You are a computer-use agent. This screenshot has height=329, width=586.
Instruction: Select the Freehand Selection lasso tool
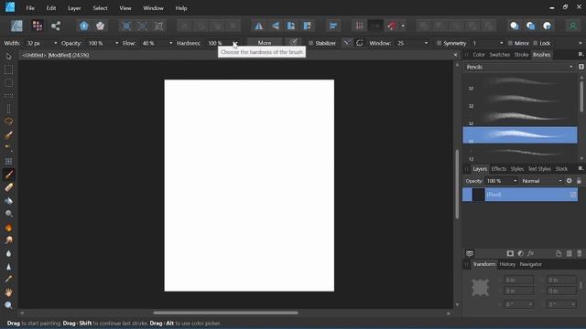tap(8, 122)
